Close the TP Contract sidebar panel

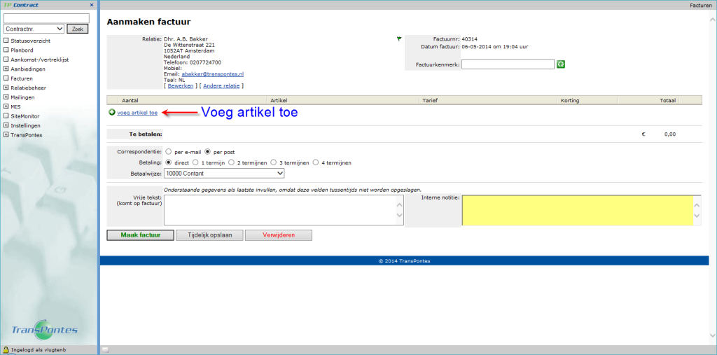(92, 5)
